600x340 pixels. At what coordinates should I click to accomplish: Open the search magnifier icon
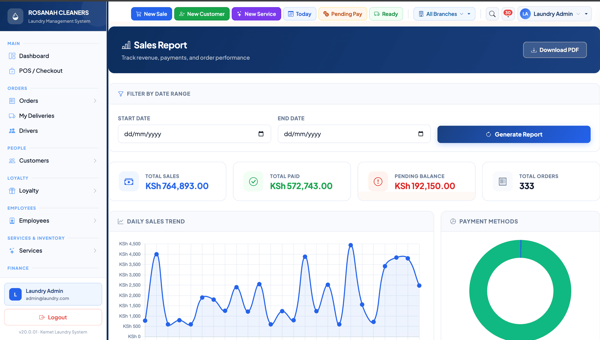tap(492, 14)
